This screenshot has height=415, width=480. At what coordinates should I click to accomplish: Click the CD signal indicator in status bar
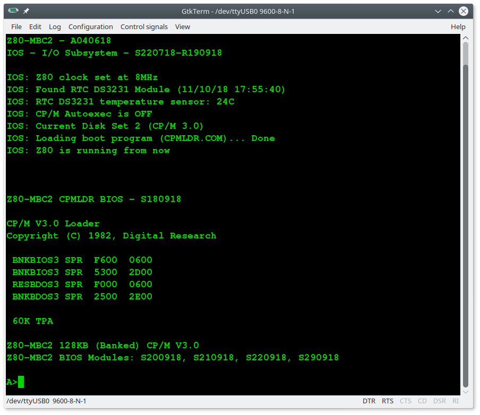[x=422, y=401]
